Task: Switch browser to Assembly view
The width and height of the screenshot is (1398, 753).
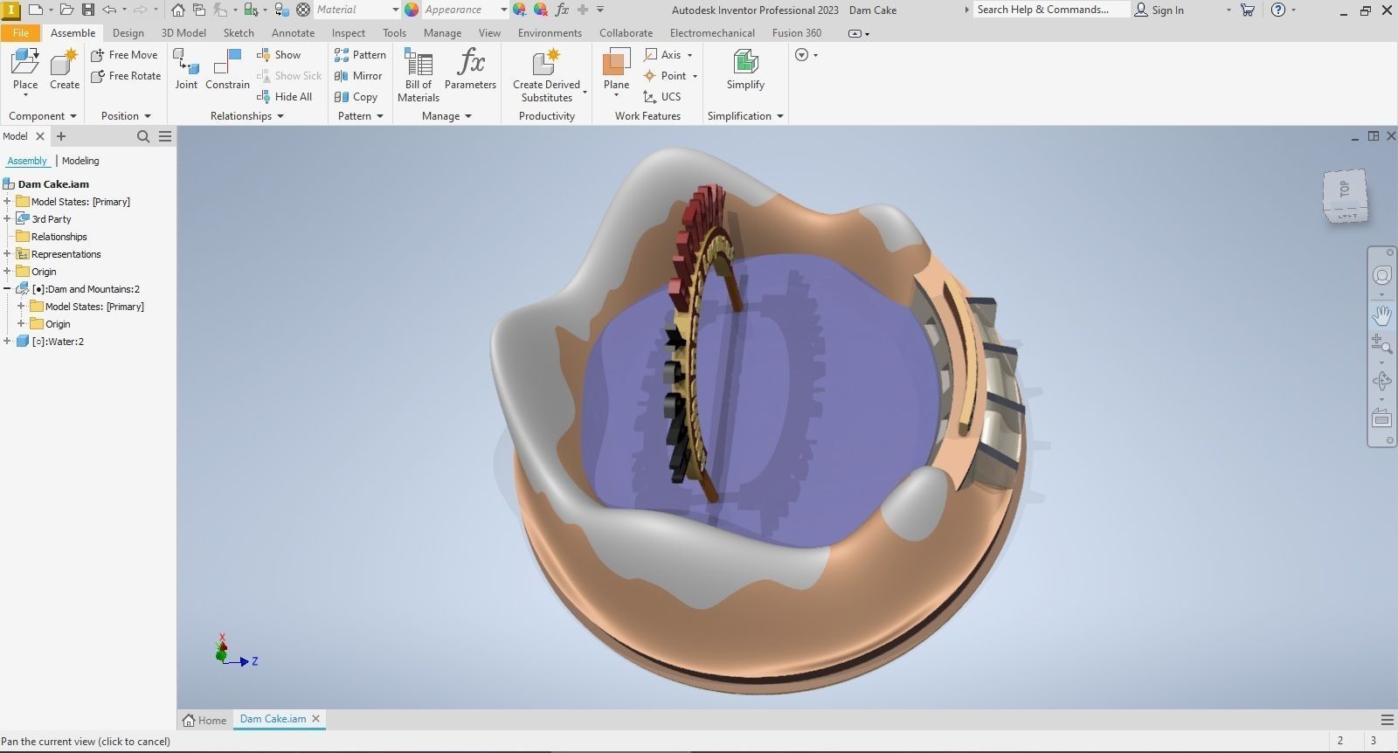Action: pyautogui.click(x=27, y=161)
